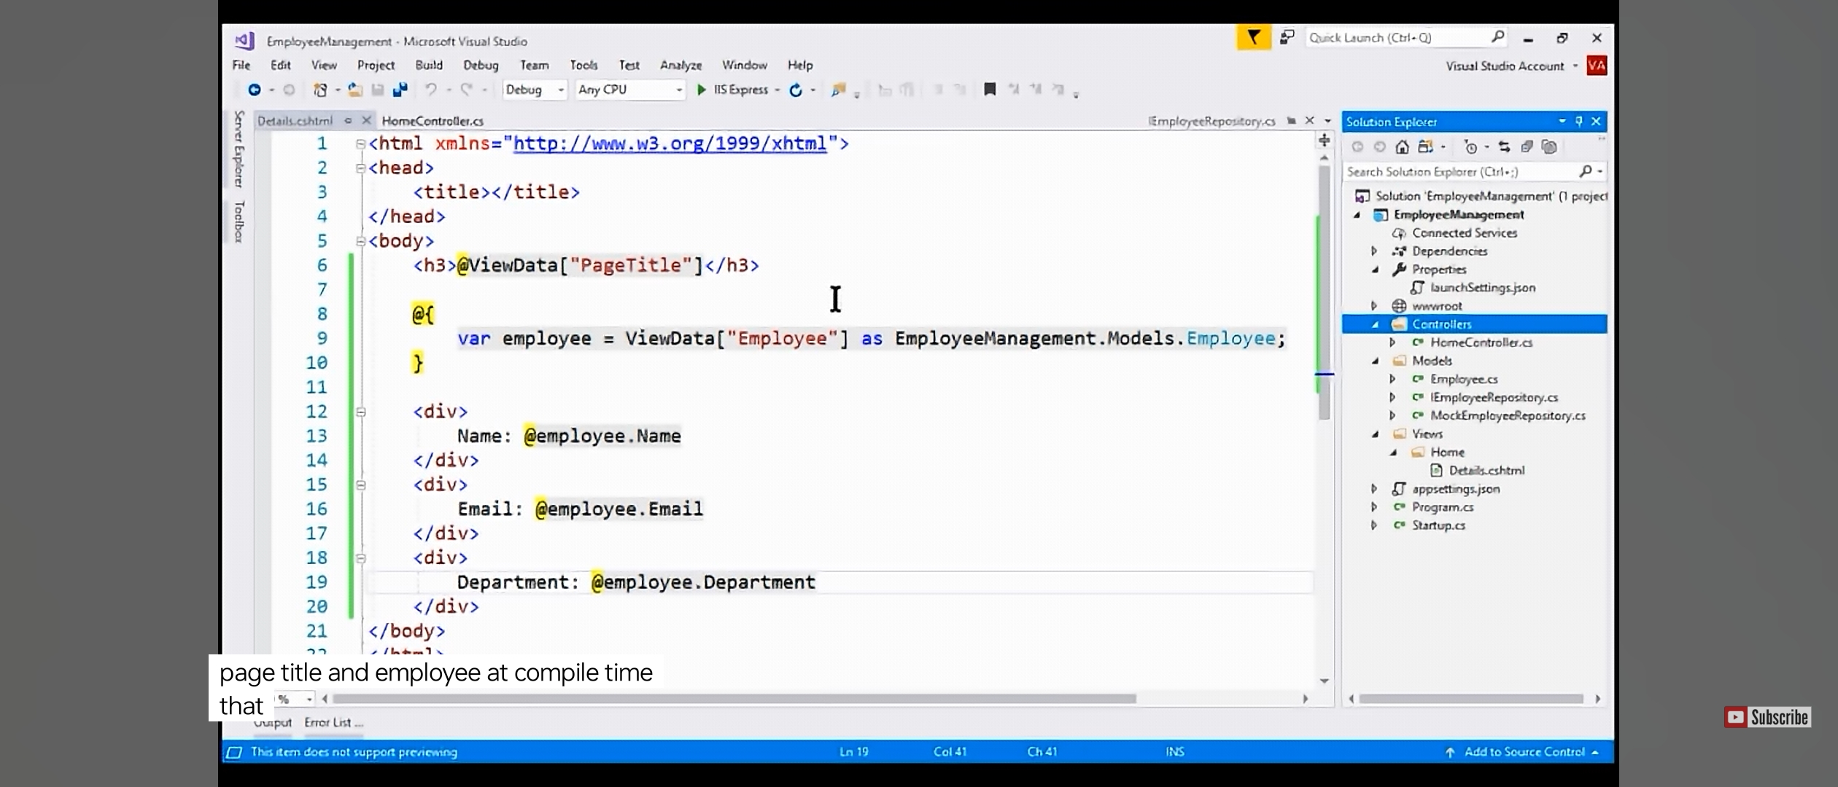This screenshot has width=1838, height=787.
Task: Click the yellow feedback filter flag icon
Action: coord(1253,37)
